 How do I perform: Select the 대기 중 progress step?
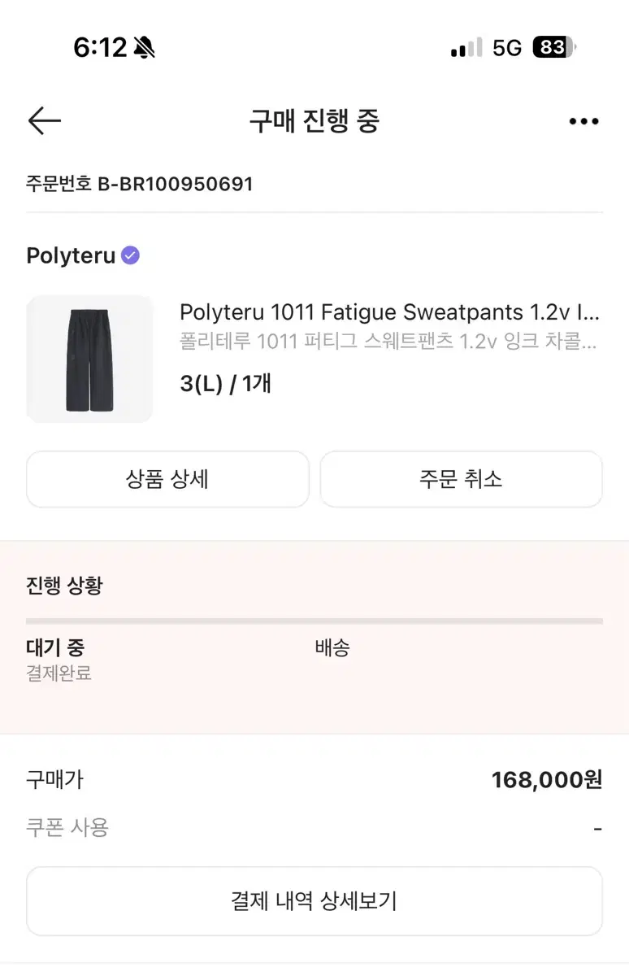point(55,647)
